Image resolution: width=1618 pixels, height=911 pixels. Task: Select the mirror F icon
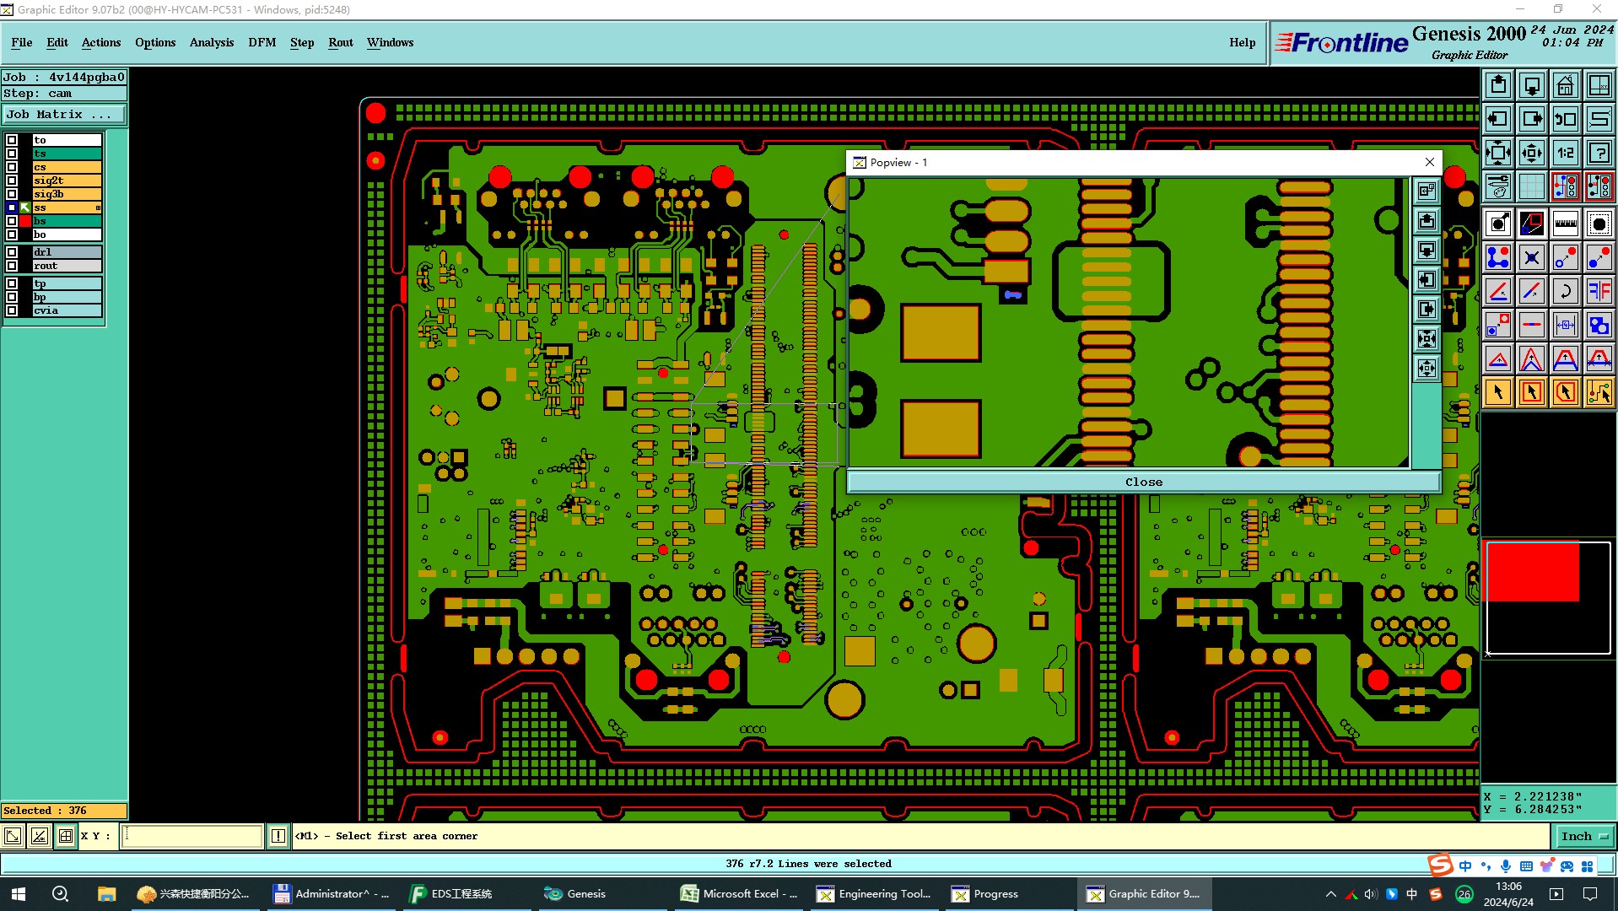(x=1599, y=291)
